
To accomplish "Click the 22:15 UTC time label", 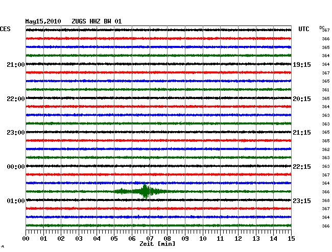I will 302,167.
